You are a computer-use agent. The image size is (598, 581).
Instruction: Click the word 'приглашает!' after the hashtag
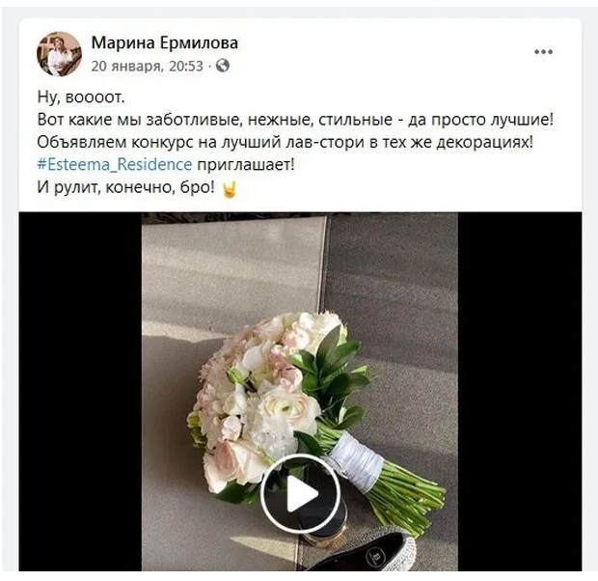(x=246, y=165)
